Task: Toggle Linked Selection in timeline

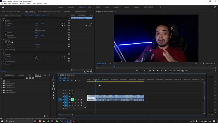Action: (x=68, y=81)
